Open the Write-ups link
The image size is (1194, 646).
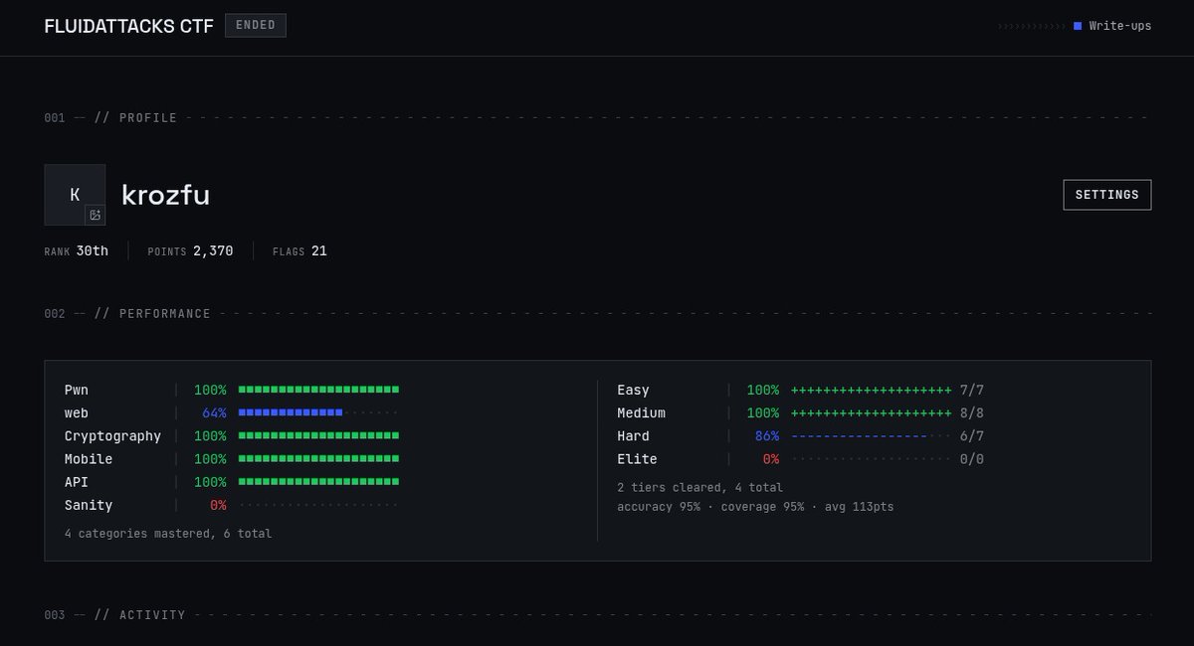click(x=1120, y=26)
